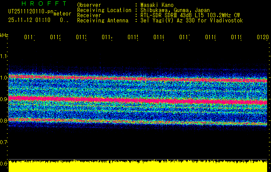Click the 0.7 frequency axis label

coord(4,142)
